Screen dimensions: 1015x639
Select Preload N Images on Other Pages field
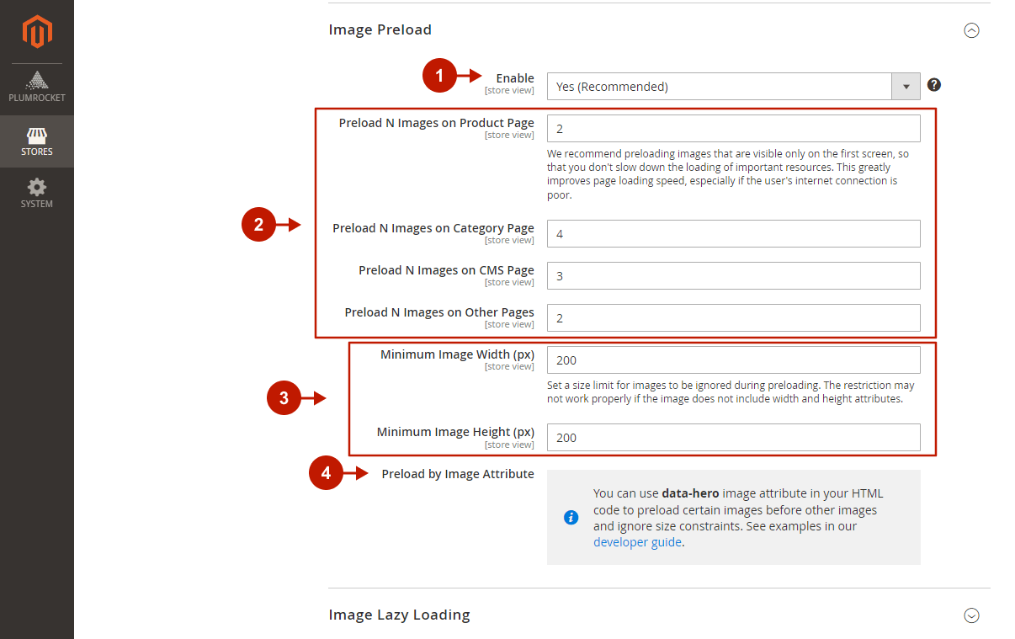pyautogui.click(x=733, y=318)
